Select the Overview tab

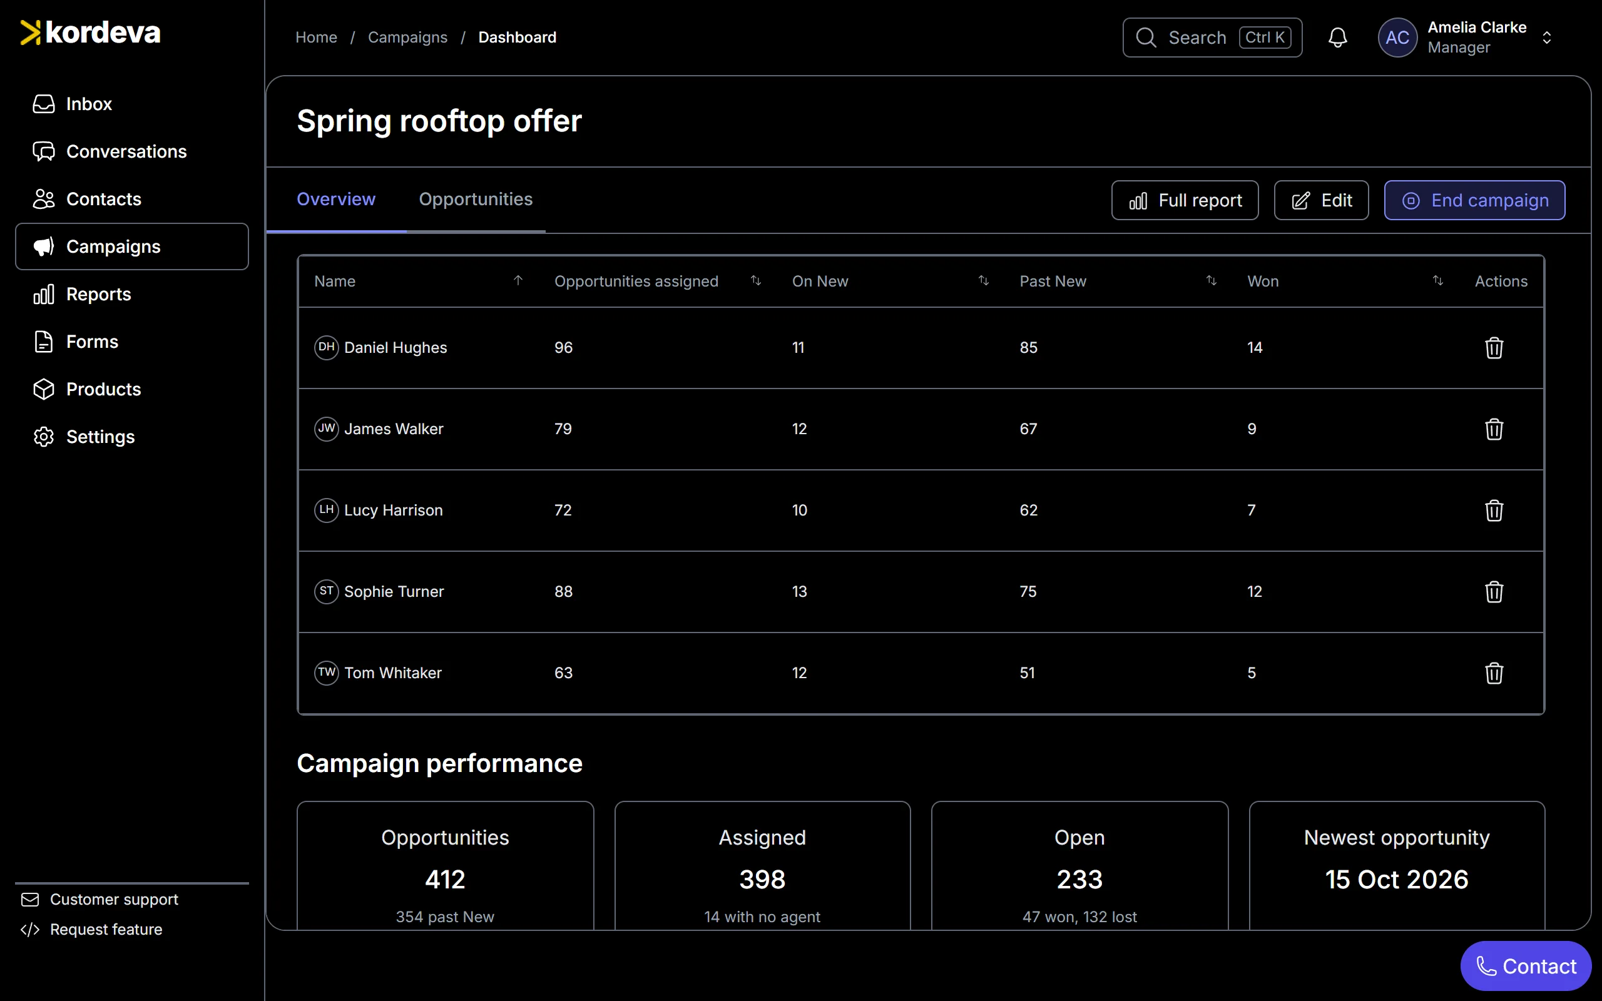click(335, 200)
